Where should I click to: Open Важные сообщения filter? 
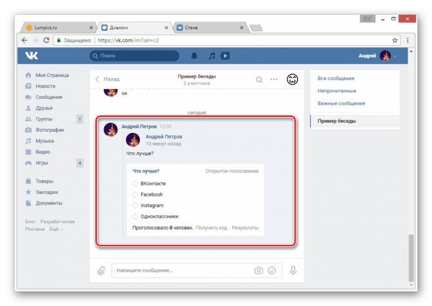[x=341, y=103]
